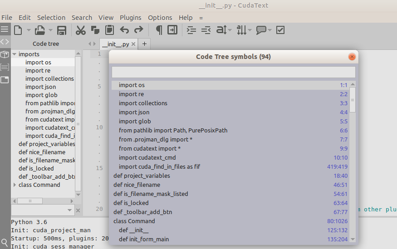Open the Search icon in the sidebar
This screenshot has width=397, height=249.
5,243
